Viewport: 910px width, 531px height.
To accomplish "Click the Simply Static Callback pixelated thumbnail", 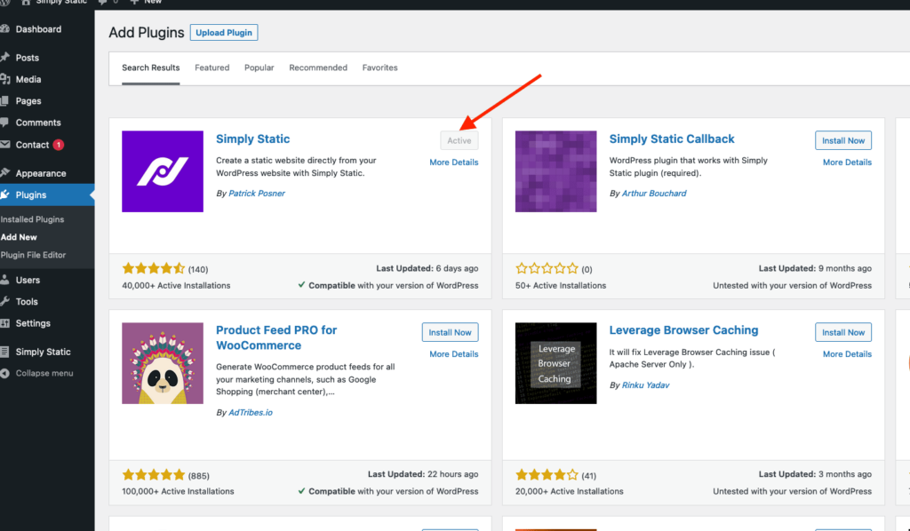I will pyautogui.click(x=556, y=171).
